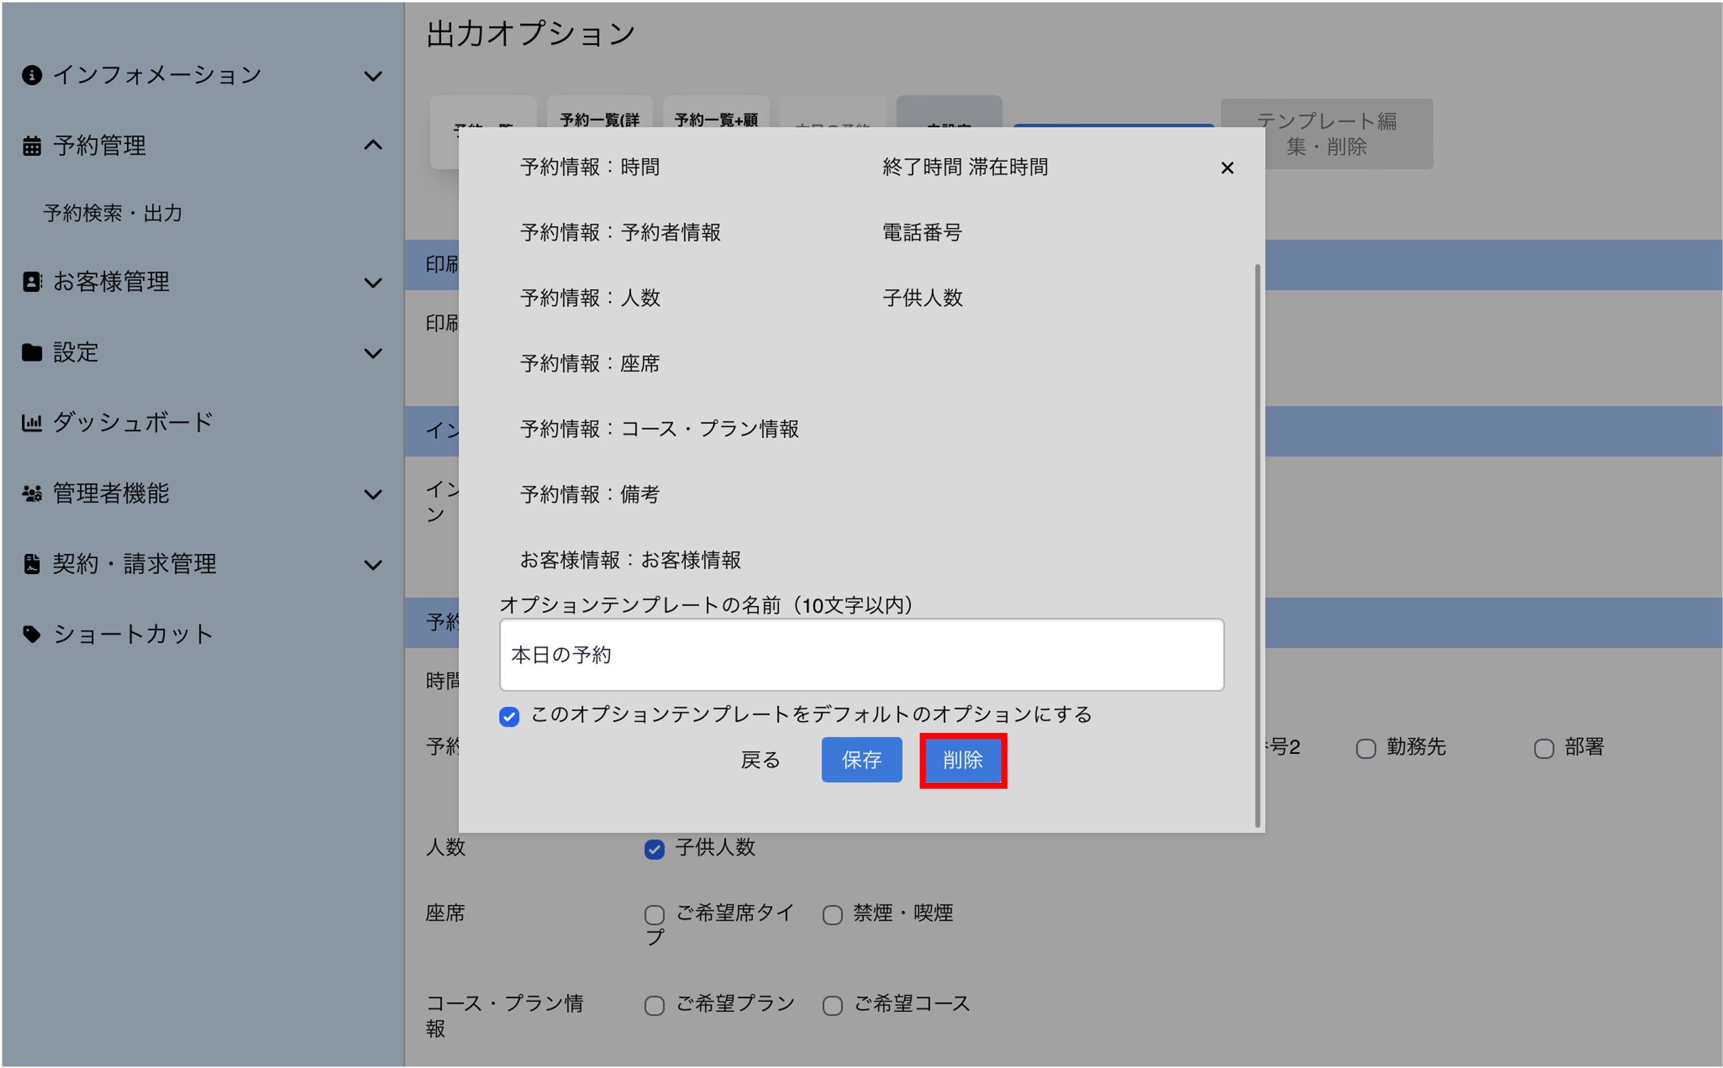Check the 勤務先 checkbox
The height and width of the screenshot is (1068, 1723).
[x=1365, y=748]
